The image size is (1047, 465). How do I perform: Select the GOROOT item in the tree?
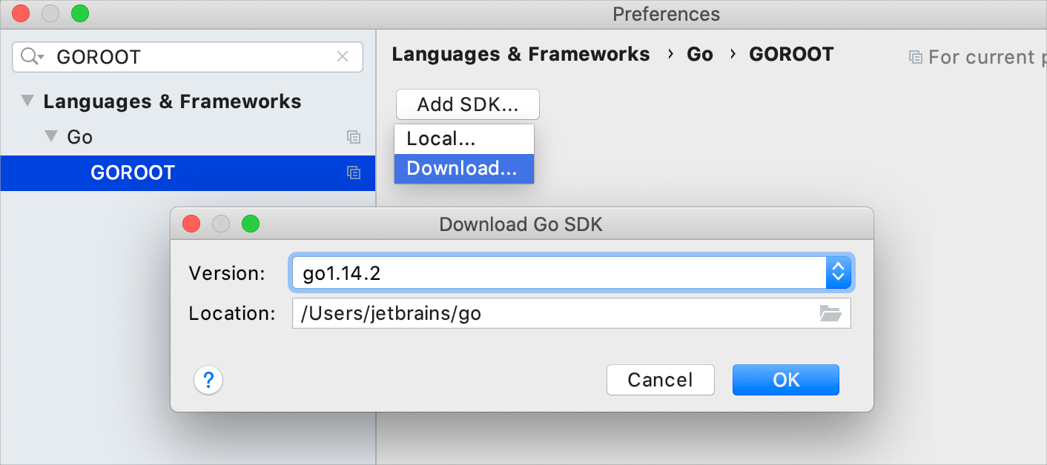[133, 173]
